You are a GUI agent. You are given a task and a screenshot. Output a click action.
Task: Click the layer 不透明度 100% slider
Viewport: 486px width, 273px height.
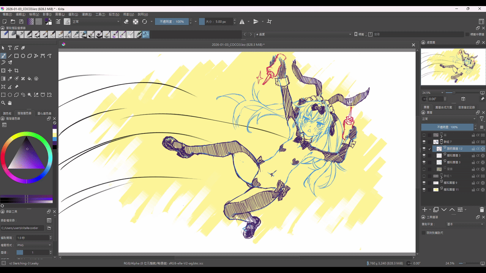click(448, 127)
